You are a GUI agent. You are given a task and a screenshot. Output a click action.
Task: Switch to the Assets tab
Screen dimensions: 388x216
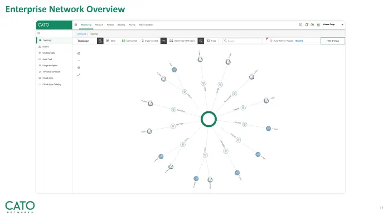coord(132,24)
